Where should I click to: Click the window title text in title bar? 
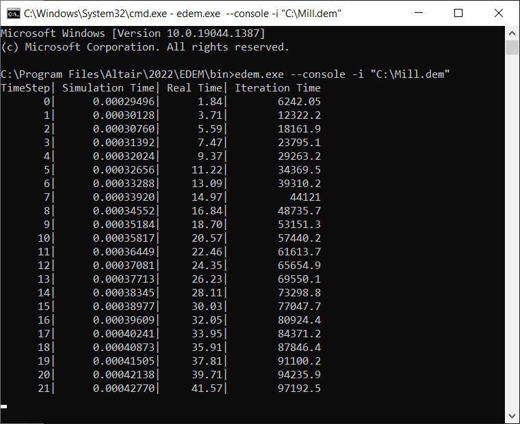click(183, 13)
